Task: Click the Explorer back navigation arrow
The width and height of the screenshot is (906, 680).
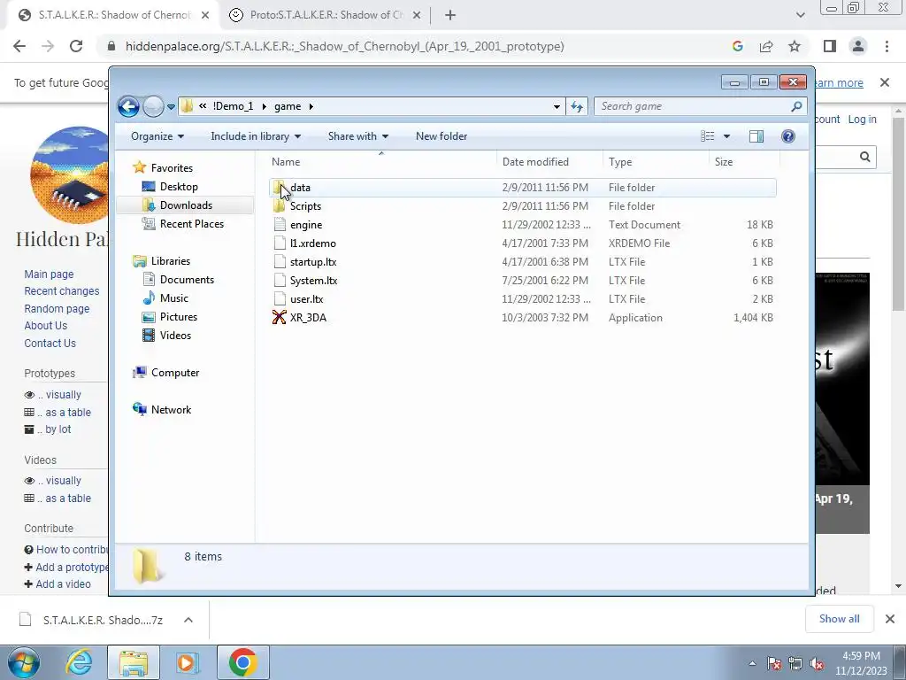Action: (128, 106)
